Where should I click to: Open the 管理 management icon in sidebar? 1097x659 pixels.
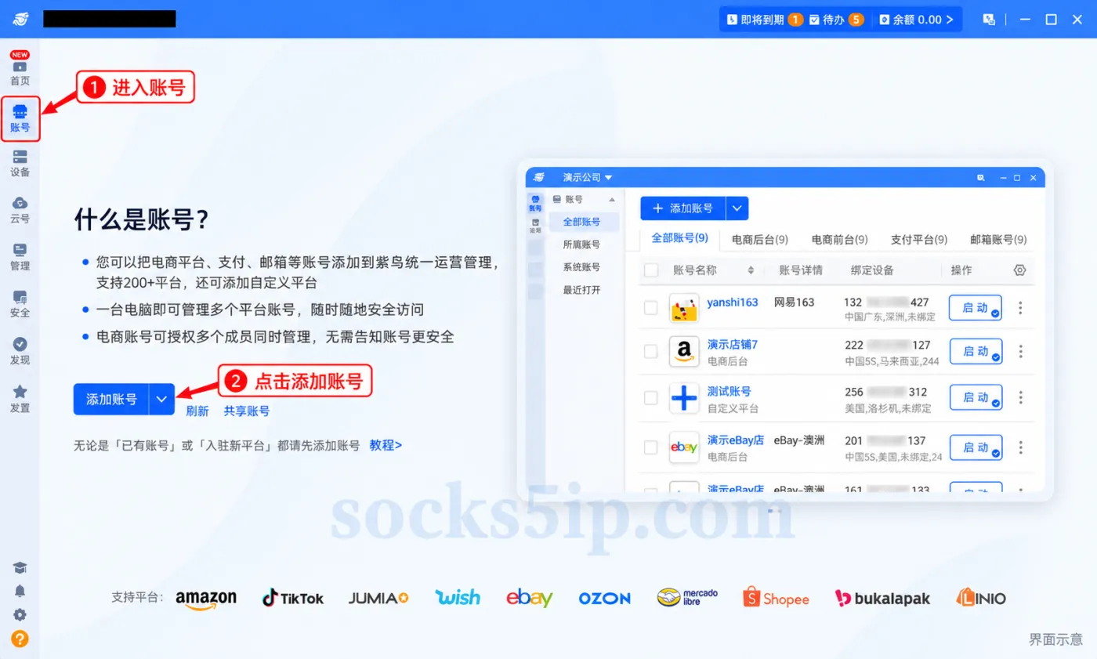20,257
